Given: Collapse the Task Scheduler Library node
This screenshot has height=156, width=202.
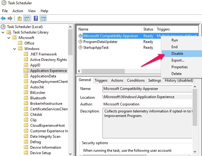Looking at the screenshot, I should (x=3, y=32).
